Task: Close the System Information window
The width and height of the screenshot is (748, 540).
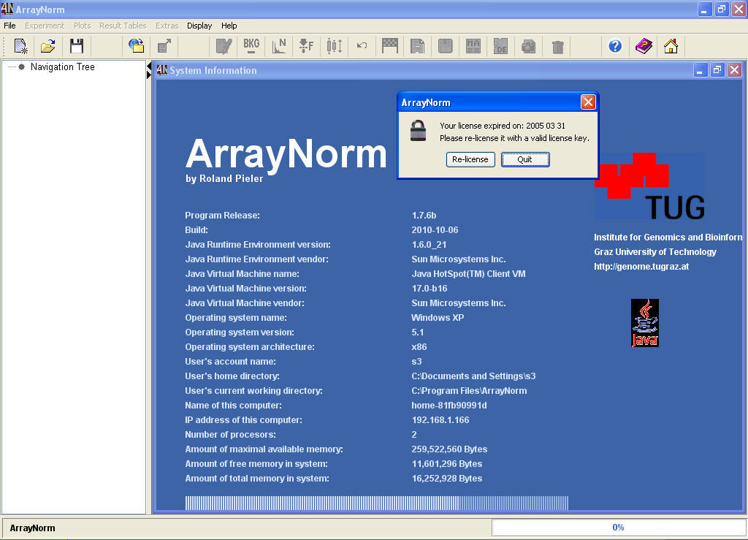Action: point(735,71)
